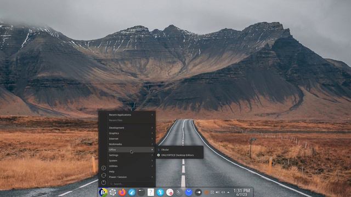Expand the Multimedia category

tap(131, 144)
